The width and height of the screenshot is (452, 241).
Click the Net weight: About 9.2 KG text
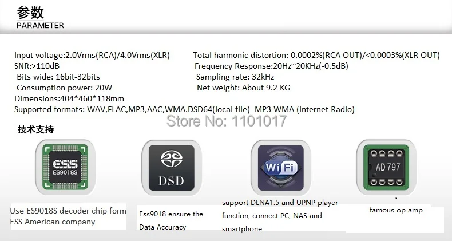pos(243,88)
